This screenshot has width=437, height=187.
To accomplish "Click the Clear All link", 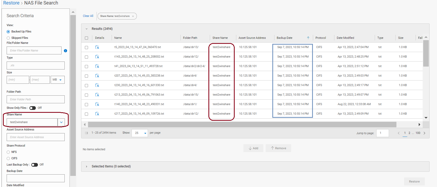I will click(88, 16).
